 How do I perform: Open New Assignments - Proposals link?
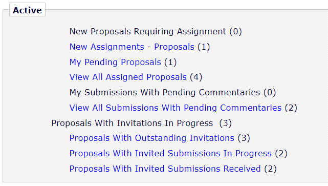coord(132,47)
